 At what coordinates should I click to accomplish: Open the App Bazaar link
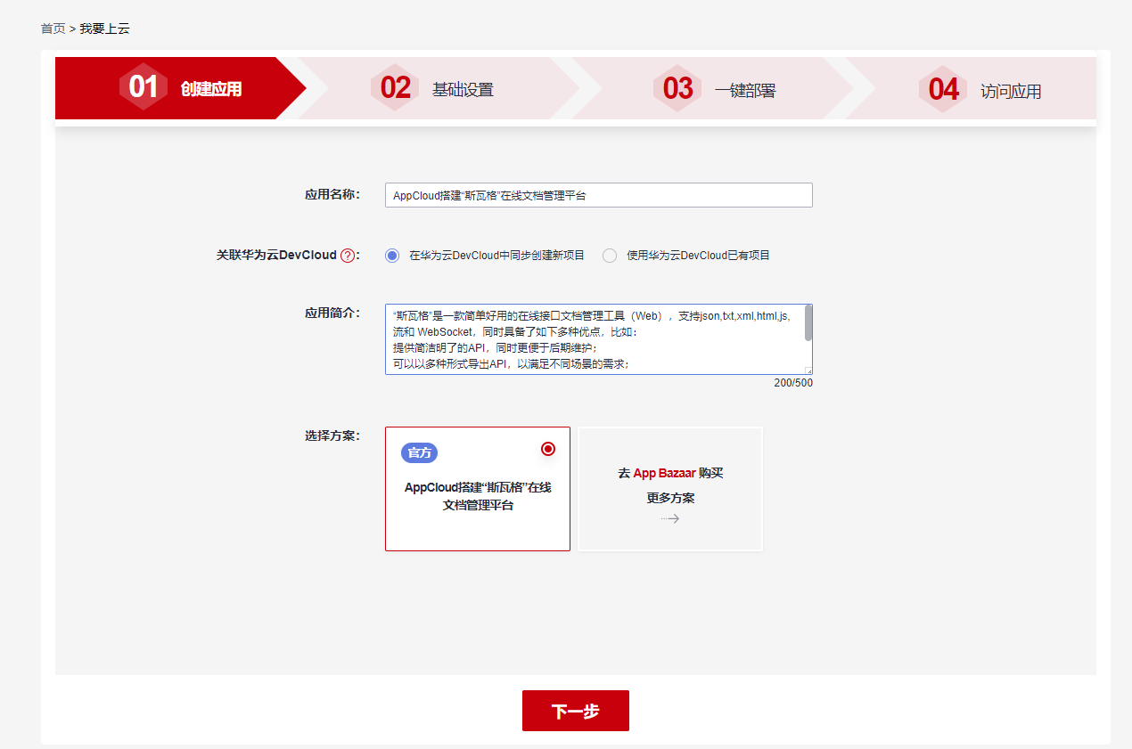click(x=664, y=473)
